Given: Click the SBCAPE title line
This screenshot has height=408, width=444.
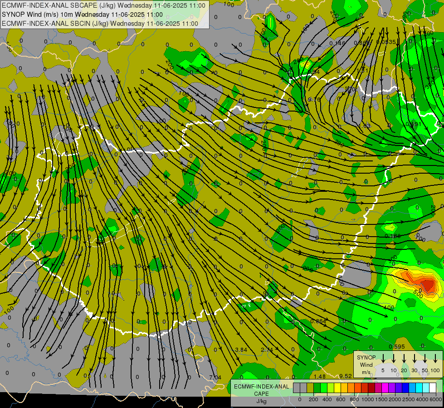Looking at the screenshot, I should (104, 5).
